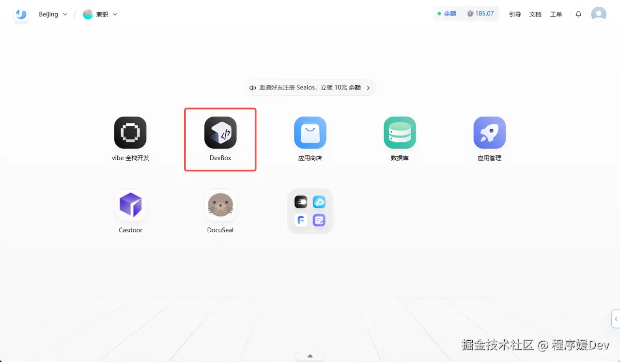Open the 引导 guide menu
Image resolution: width=620 pixels, height=362 pixels.
click(x=515, y=15)
